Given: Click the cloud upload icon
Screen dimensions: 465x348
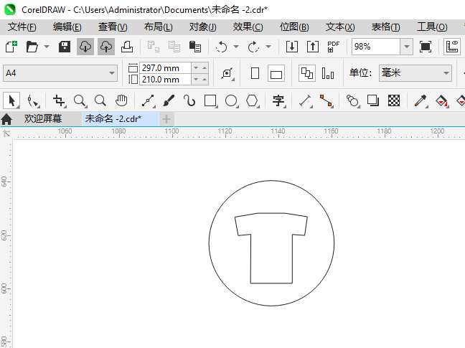Looking at the screenshot, I should (x=106, y=47).
